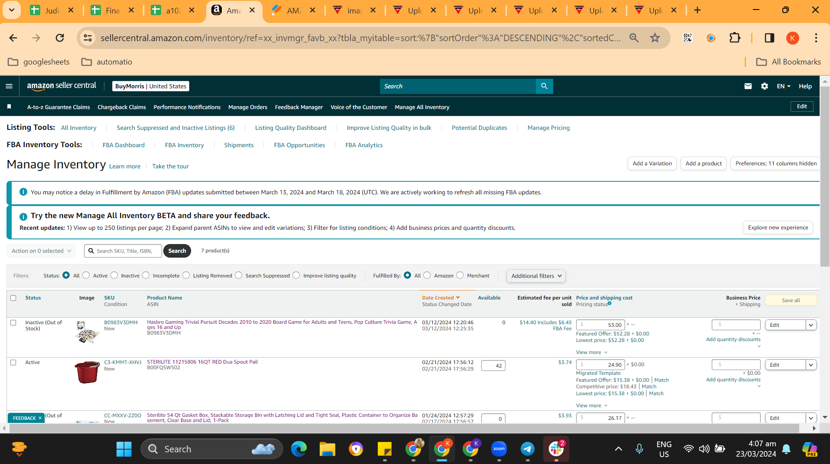Open a new browser tab
The height and width of the screenshot is (464, 830).
[697, 10]
